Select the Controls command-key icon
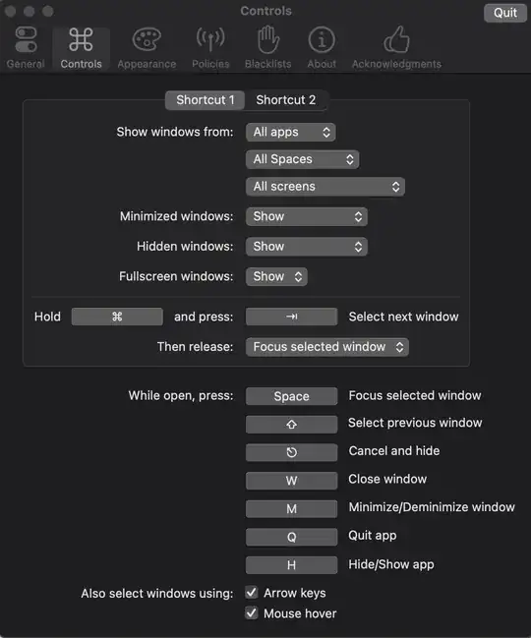The image size is (531, 638). click(x=81, y=40)
